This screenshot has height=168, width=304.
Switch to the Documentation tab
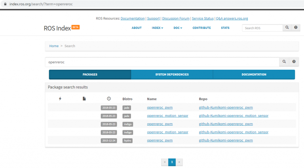click(254, 74)
